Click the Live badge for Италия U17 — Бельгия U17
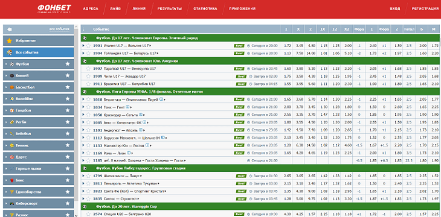This screenshot has height=217, width=441. click(x=239, y=45)
